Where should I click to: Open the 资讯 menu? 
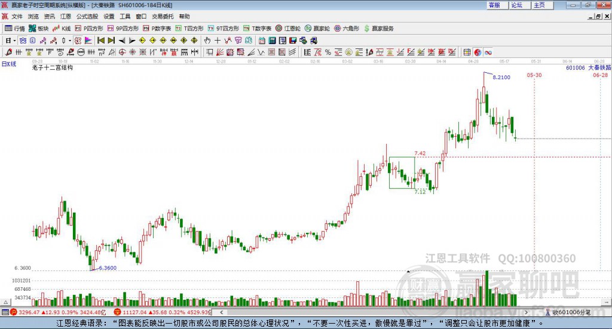pos(49,16)
